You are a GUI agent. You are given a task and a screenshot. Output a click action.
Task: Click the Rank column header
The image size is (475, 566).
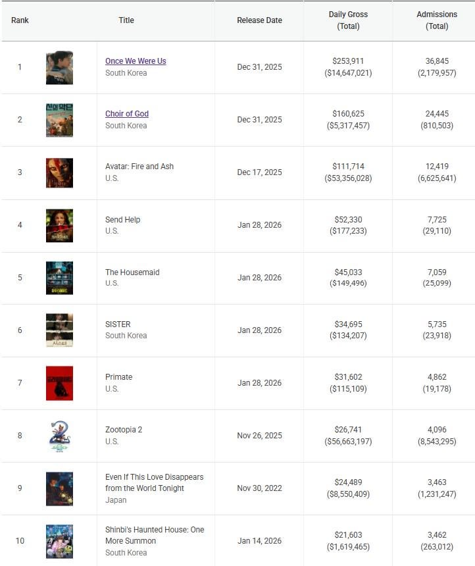pyautogui.click(x=20, y=20)
